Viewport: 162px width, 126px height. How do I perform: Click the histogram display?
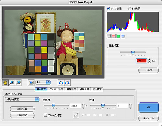point(133,22)
